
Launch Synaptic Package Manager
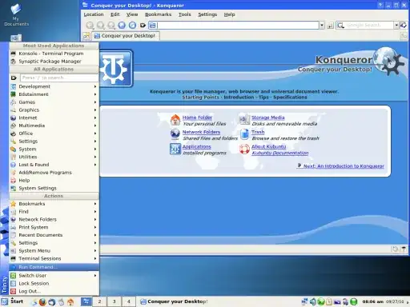[54, 62]
